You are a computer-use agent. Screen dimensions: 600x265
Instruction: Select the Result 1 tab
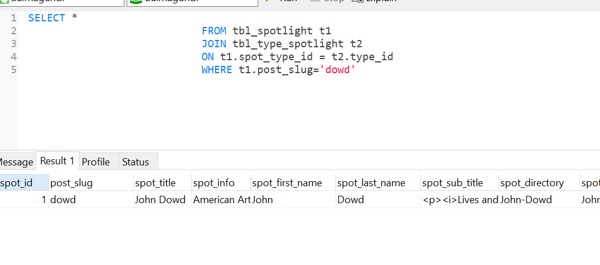pos(57,161)
